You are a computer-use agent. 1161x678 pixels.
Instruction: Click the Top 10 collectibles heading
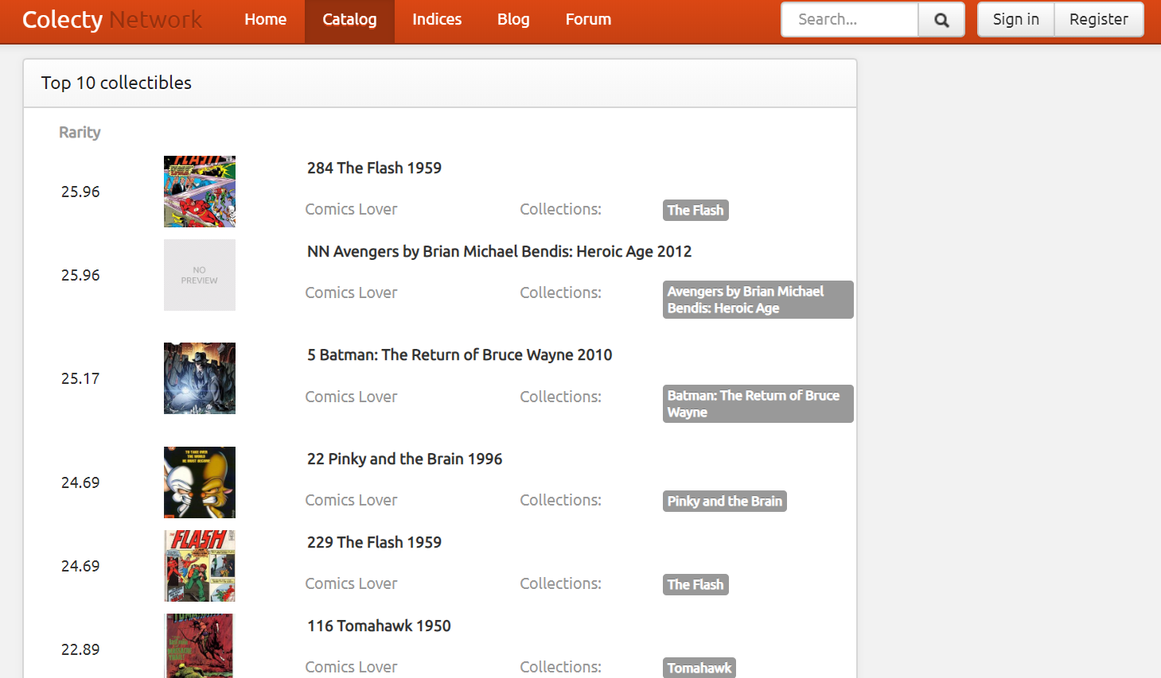pyautogui.click(x=116, y=83)
